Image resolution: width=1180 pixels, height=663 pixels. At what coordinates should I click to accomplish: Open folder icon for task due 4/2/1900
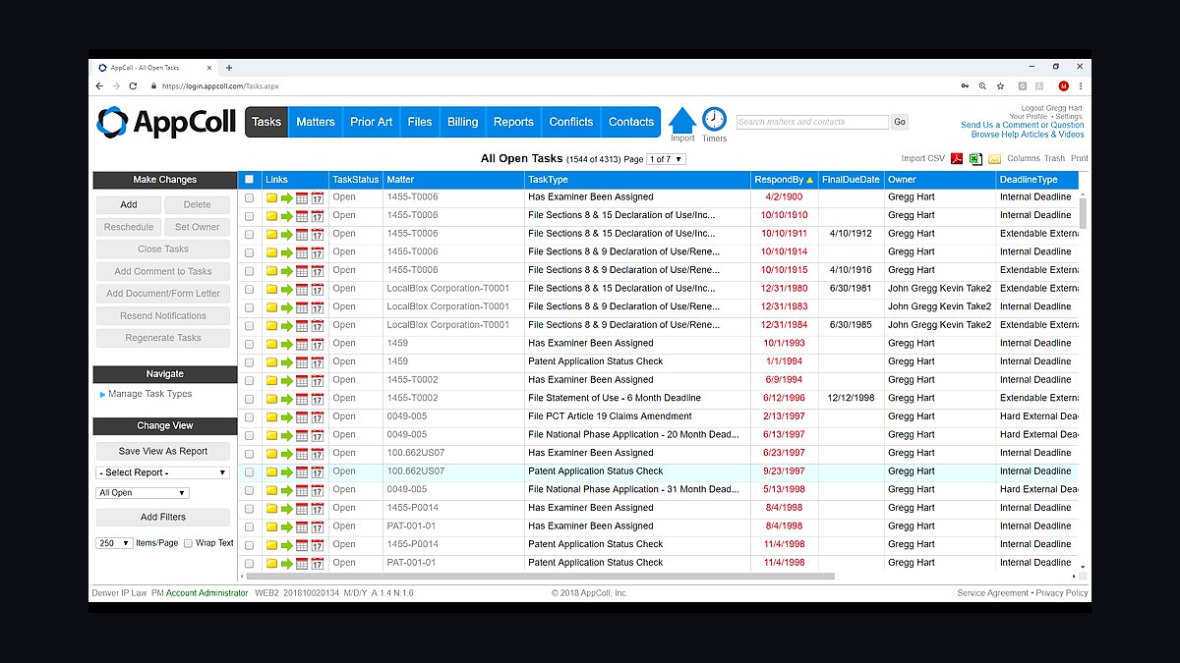point(272,197)
